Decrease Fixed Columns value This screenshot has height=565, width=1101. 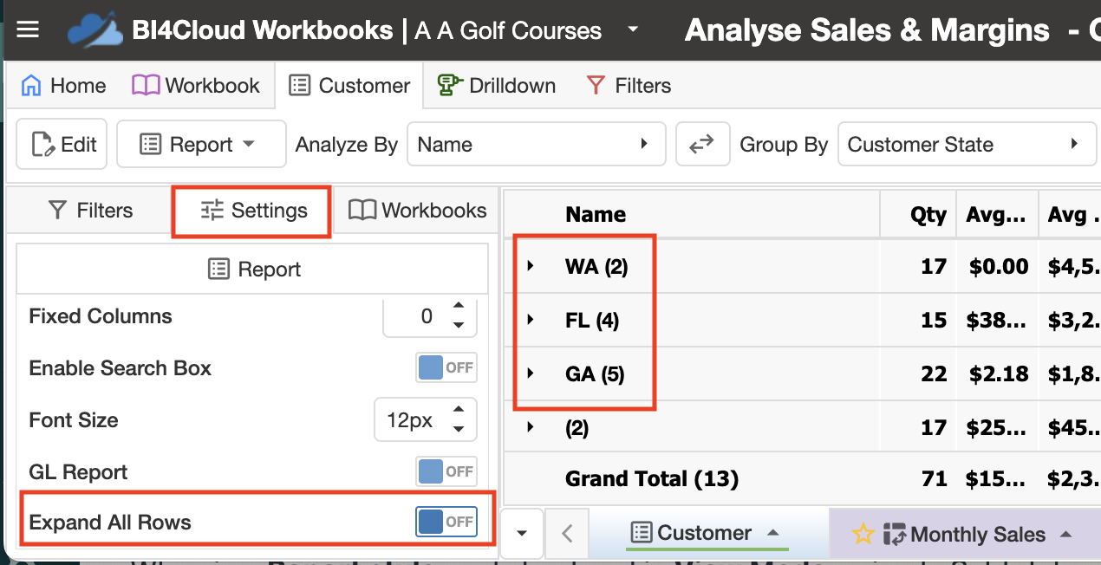point(459,326)
